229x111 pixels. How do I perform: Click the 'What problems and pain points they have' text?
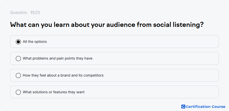[x=58, y=58]
